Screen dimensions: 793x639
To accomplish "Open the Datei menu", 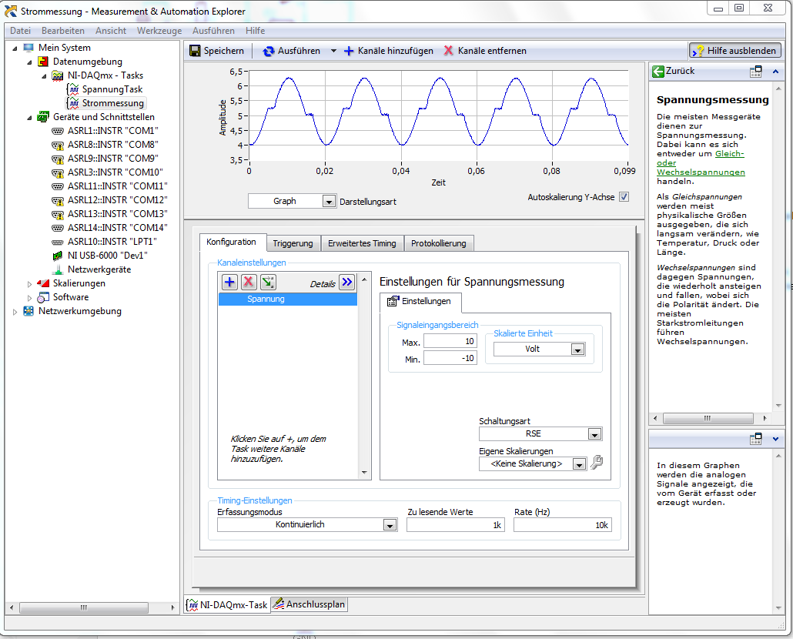I will pyautogui.click(x=20, y=31).
